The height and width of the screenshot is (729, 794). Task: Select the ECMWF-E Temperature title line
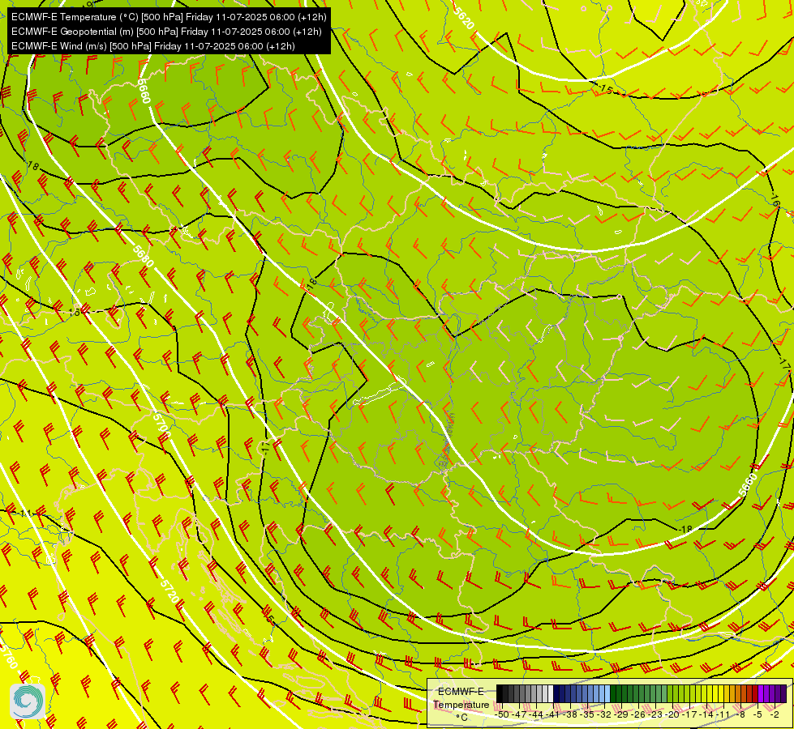pyautogui.click(x=169, y=17)
